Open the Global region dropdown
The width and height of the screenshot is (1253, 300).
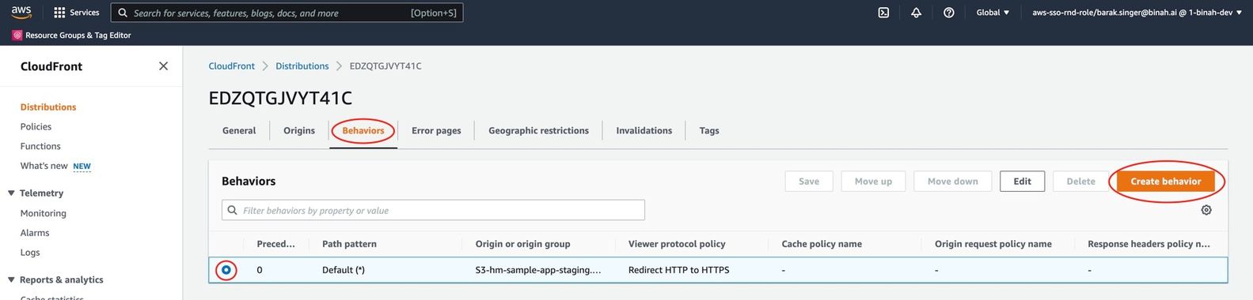pos(993,13)
